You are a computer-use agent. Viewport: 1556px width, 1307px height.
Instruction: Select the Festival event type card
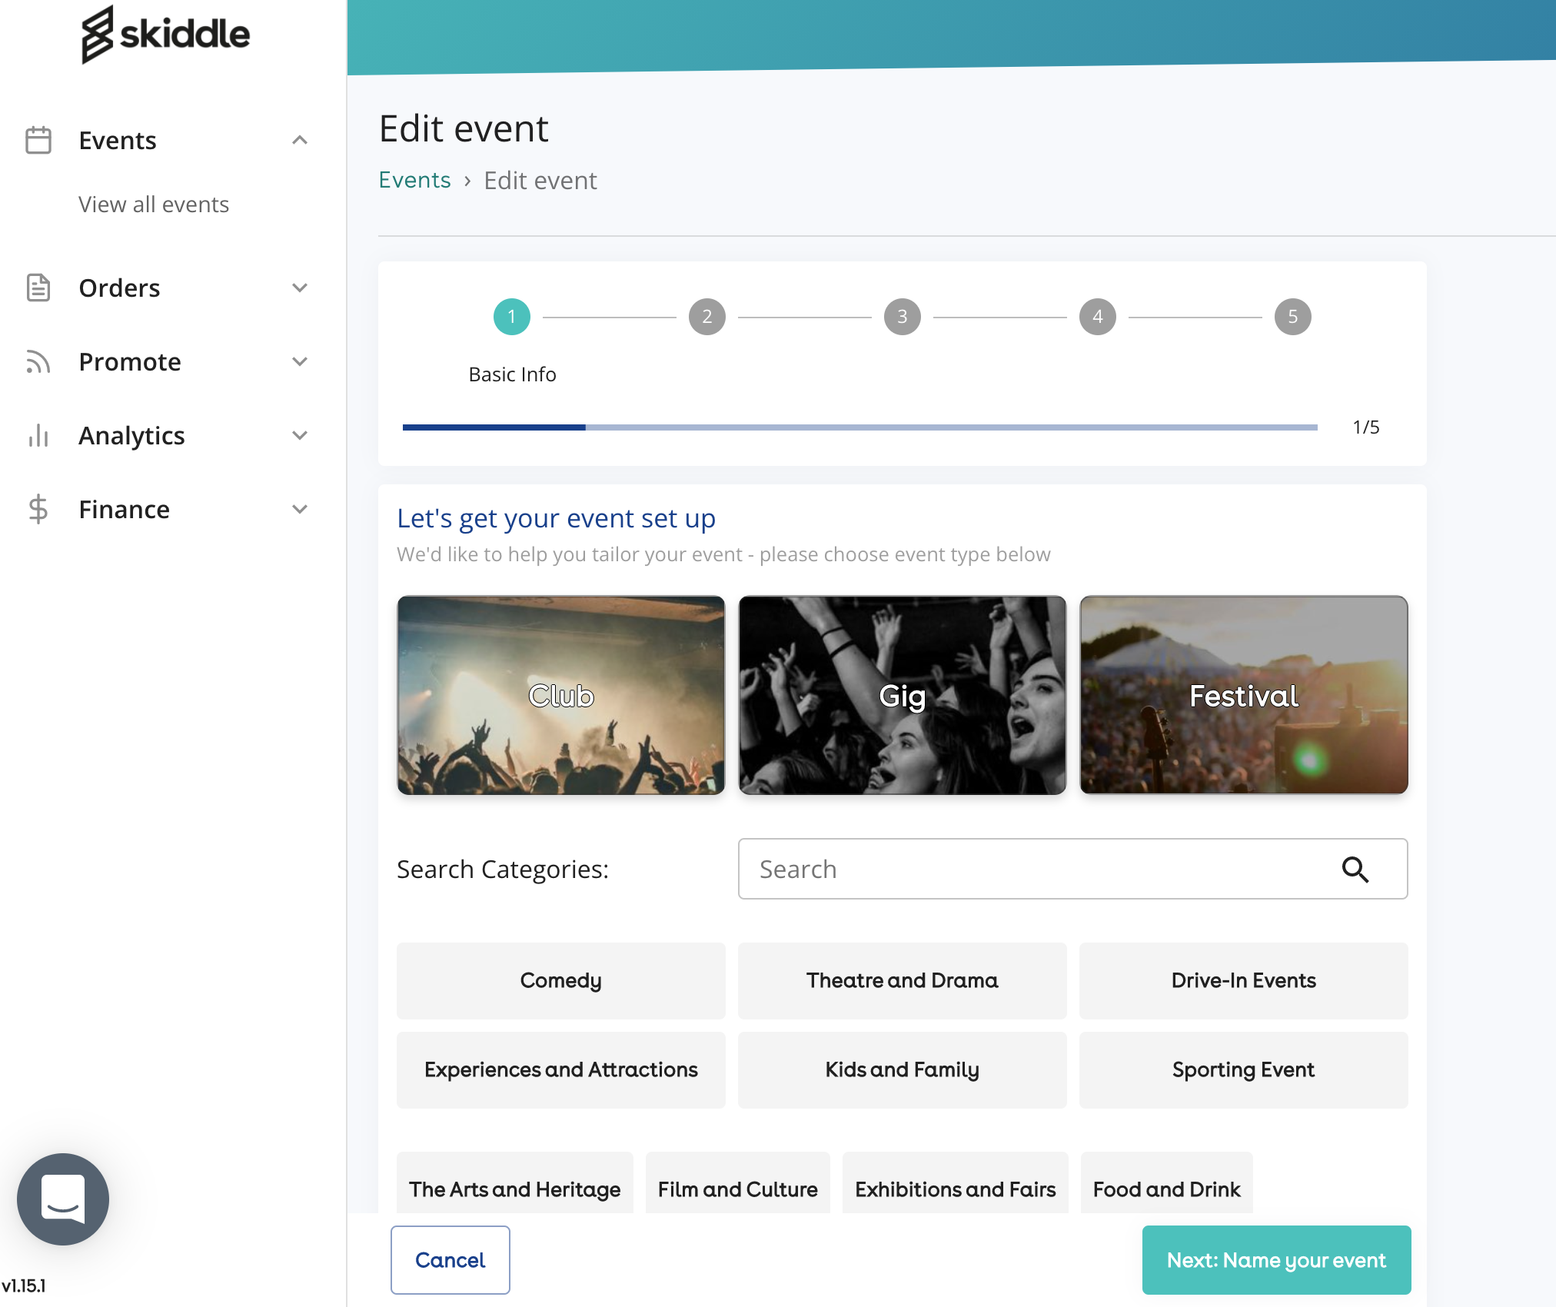tap(1243, 695)
